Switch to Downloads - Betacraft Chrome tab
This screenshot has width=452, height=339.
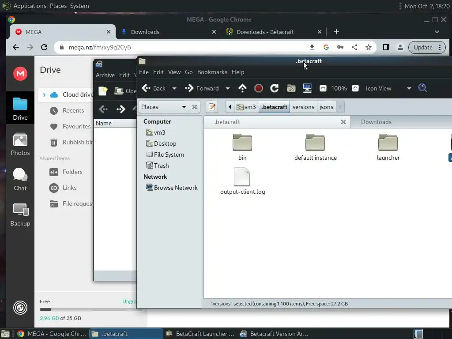(x=273, y=32)
